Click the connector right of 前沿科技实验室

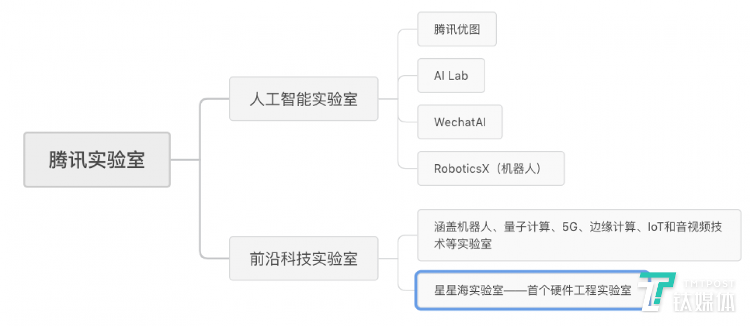[x=388, y=258]
